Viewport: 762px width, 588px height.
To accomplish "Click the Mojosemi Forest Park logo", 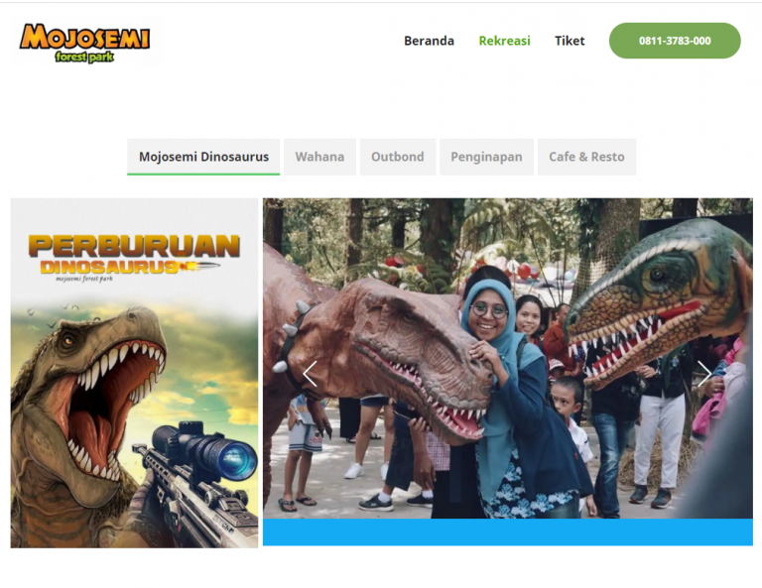I will [84, 43].
